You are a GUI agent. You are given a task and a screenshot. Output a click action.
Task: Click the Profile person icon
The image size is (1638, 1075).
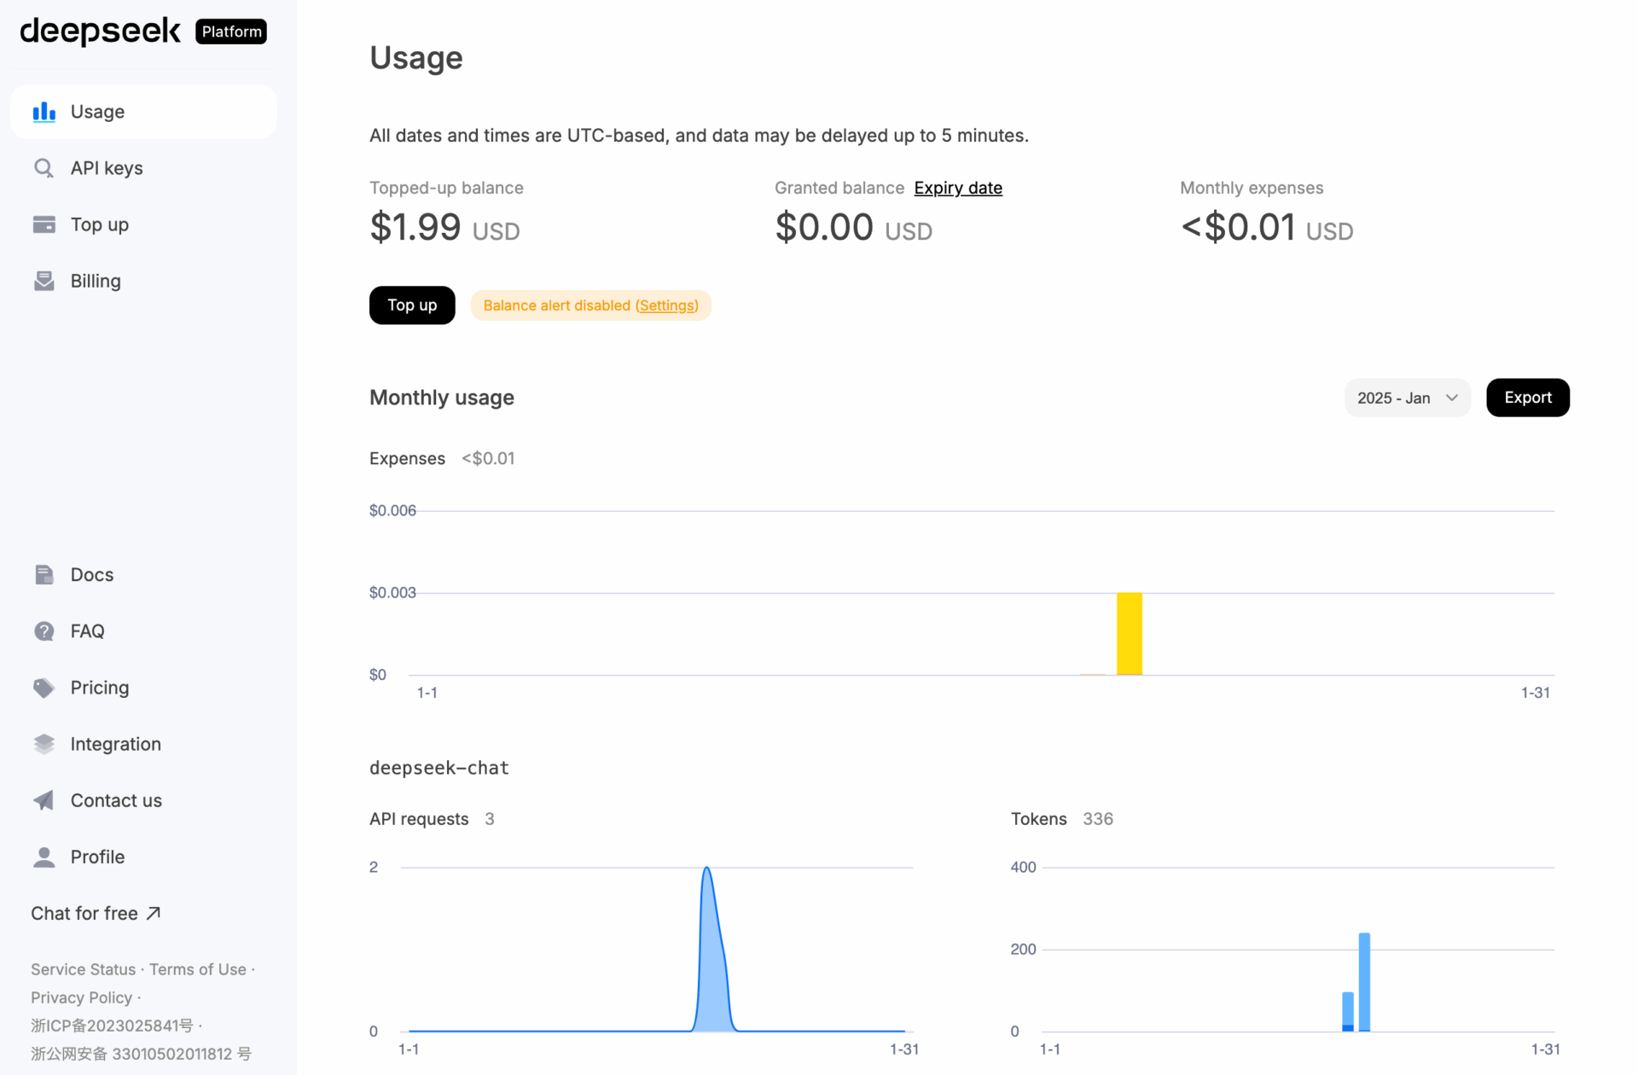coord(44,857)
